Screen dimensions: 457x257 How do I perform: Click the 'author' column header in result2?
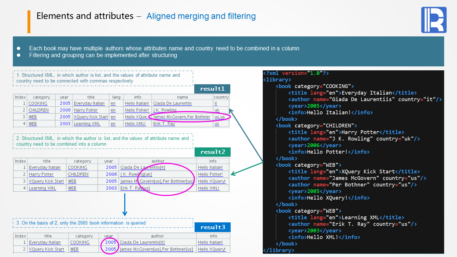click(158, 161)
